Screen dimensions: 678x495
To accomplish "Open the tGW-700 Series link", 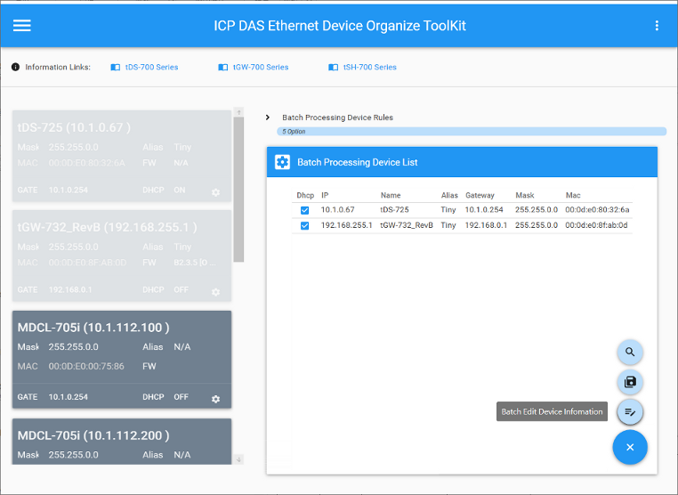I will point(261,67).
